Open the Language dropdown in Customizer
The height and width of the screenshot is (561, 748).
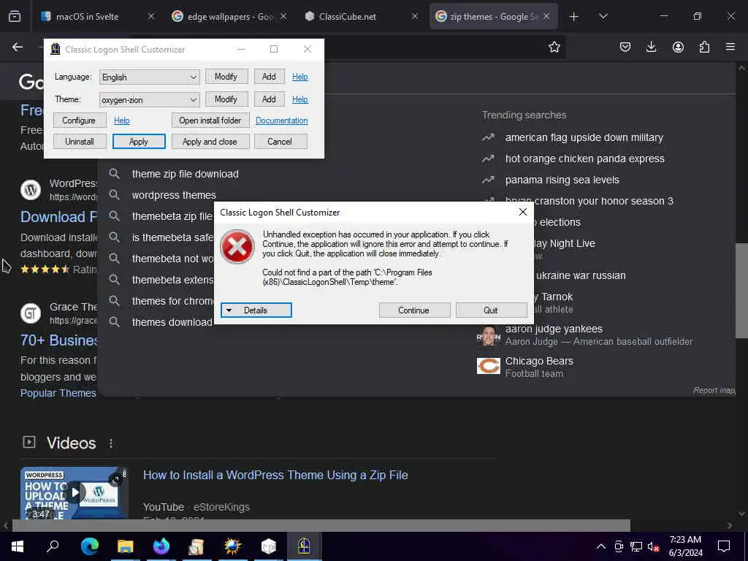(149, 77)
